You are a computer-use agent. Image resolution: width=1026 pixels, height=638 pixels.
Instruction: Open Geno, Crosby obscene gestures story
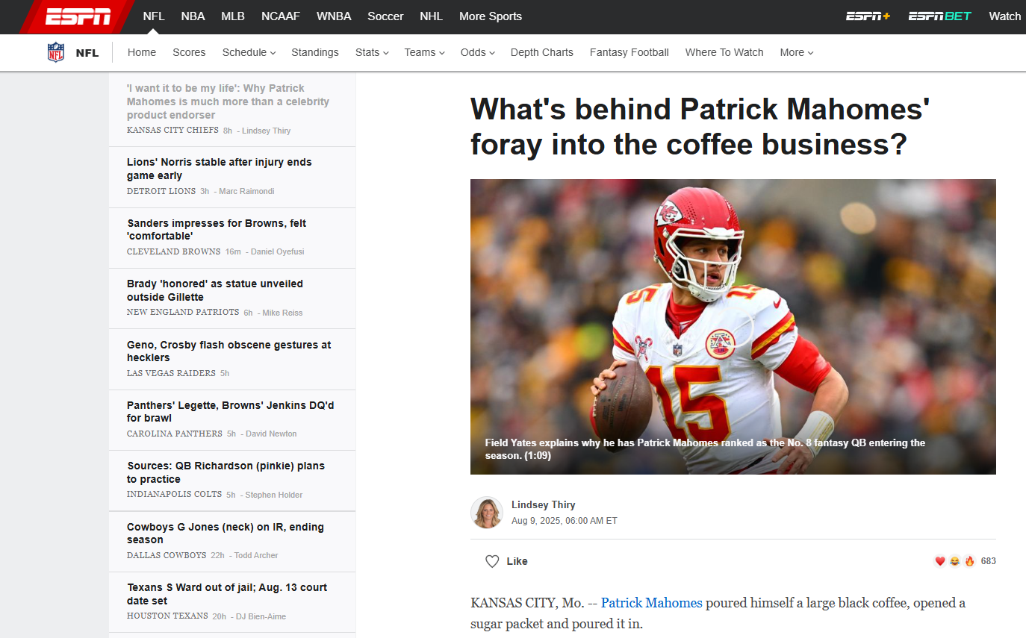(x=229, y=351)
